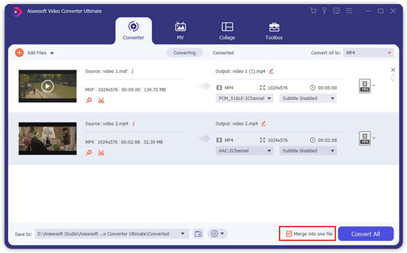The image size is (407, 253).
Task: Rename output video 2.mp4 with pencil icon
Action: [264, 124]
